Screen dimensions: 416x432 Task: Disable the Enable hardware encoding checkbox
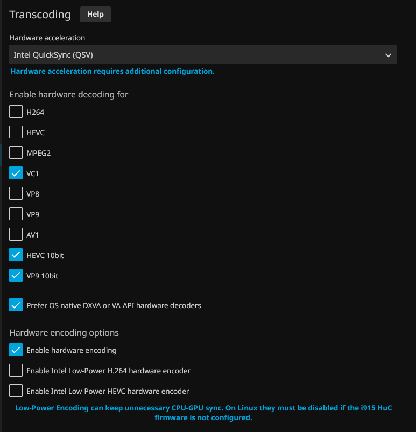tap(16, 350)
